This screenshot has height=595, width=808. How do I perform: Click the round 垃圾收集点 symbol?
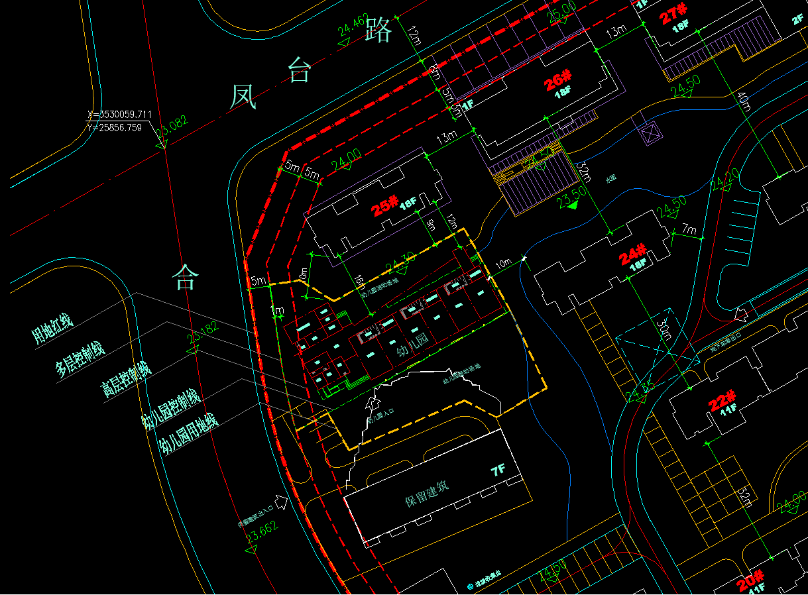pyautogui.click(x=469, y=586)
